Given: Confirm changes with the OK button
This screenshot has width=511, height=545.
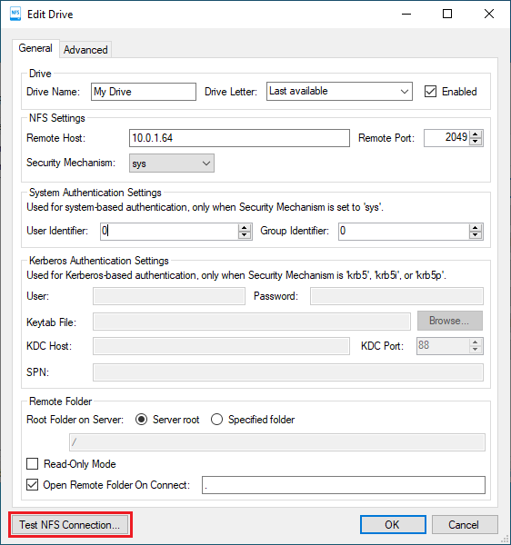Looking at the screenshot, I should point(393,524).
